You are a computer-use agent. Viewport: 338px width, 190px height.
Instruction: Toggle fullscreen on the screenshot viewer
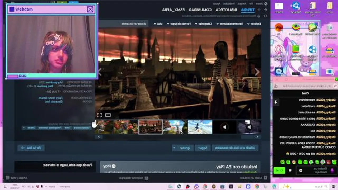tap(100, 115)
